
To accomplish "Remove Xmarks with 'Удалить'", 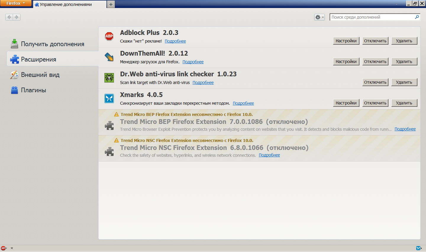I will click(x=404, y=103).
